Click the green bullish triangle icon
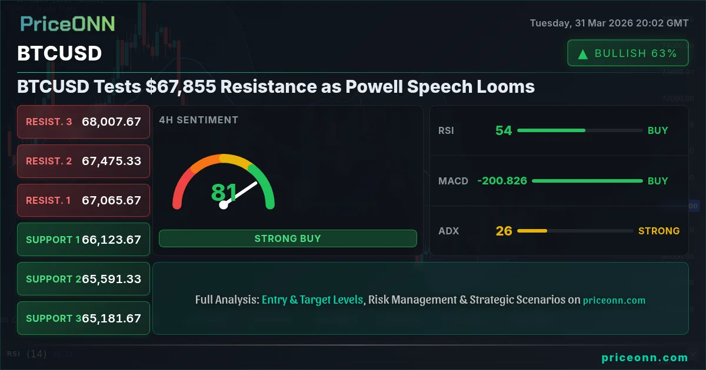Screen dimensions: 706x370 [x=583, y=54]
